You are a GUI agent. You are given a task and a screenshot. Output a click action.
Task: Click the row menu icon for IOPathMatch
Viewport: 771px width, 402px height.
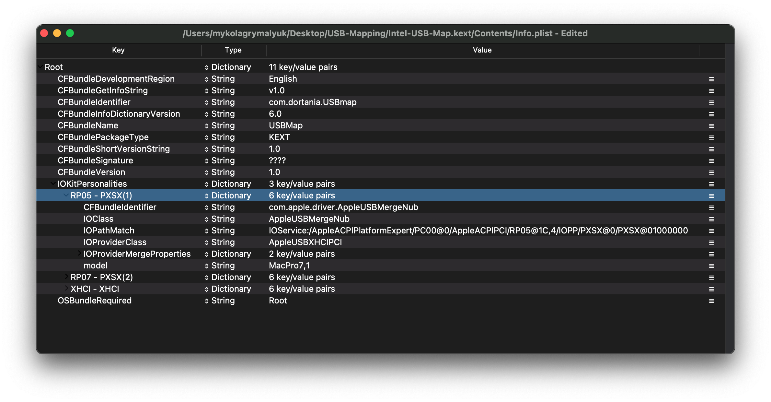[x=711, y=231]
